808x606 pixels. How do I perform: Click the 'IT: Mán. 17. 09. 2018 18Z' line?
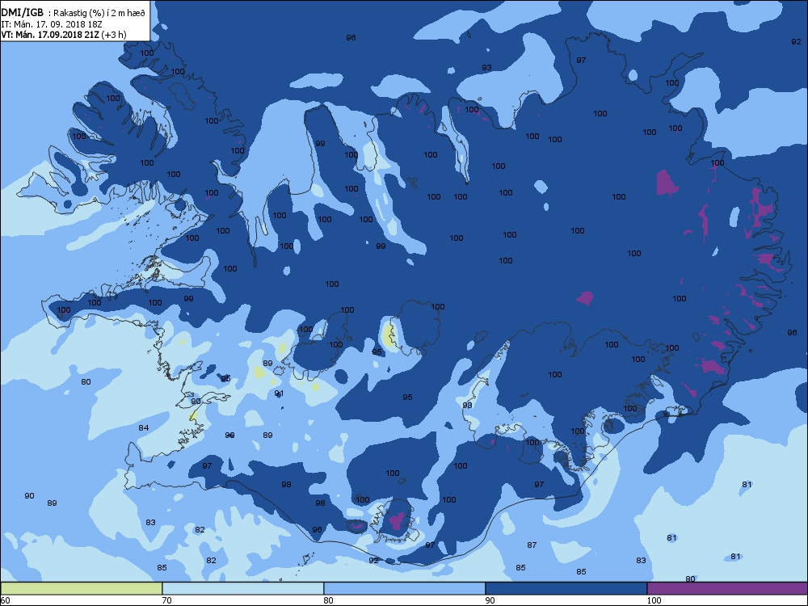53,24
